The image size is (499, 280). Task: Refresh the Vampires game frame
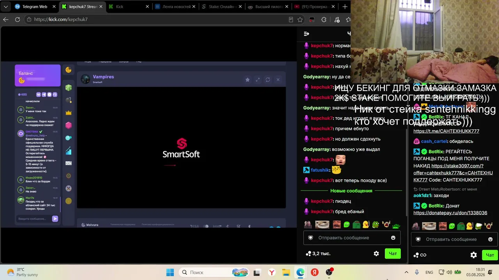pyautogui.click(x=267, y=80)
